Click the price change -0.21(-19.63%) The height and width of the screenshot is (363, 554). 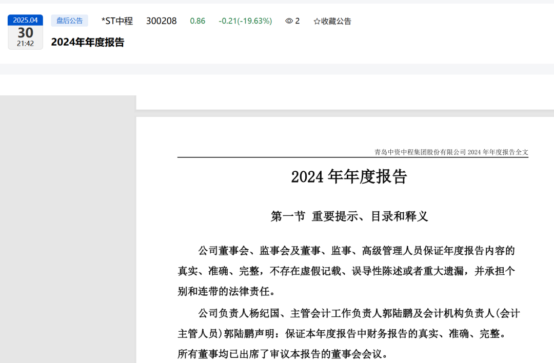click(x=245, y=21)
